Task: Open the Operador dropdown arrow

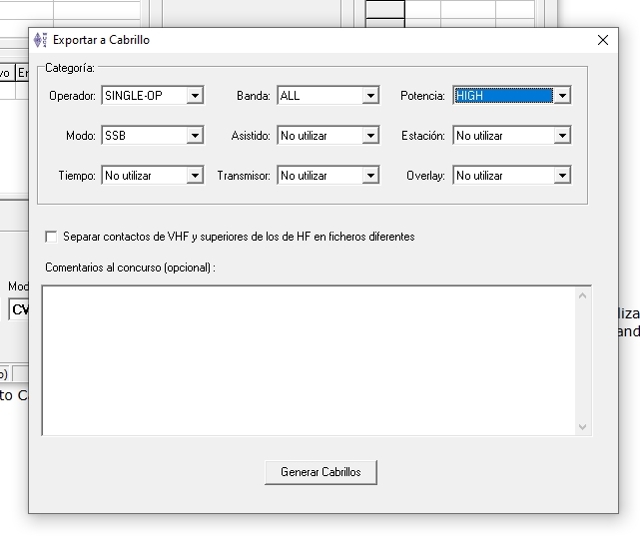Action: coord(195,96)
